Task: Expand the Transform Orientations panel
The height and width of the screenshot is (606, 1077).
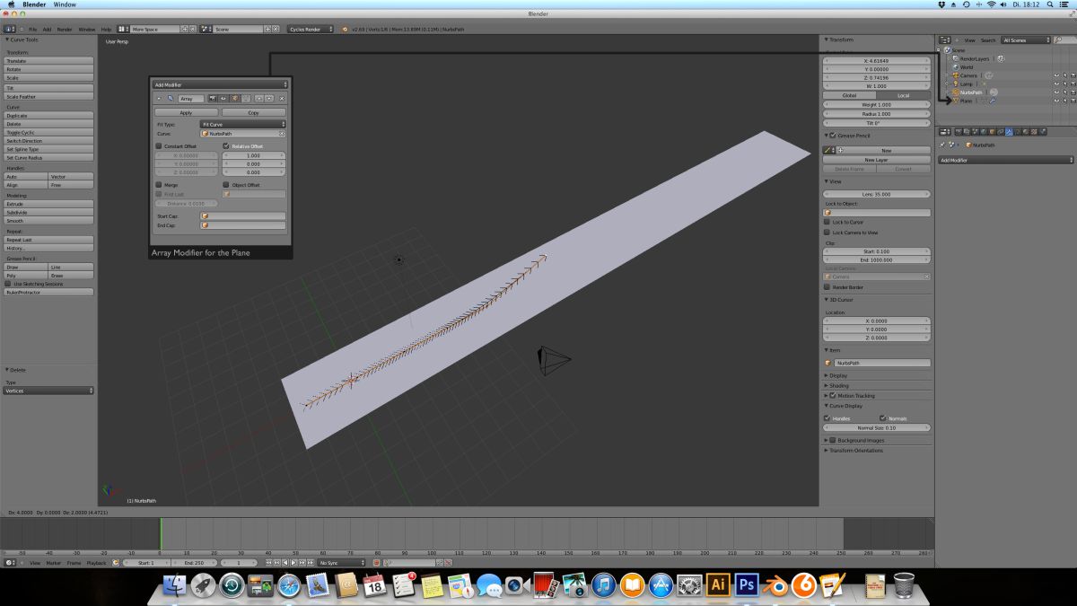Action: 854,450
